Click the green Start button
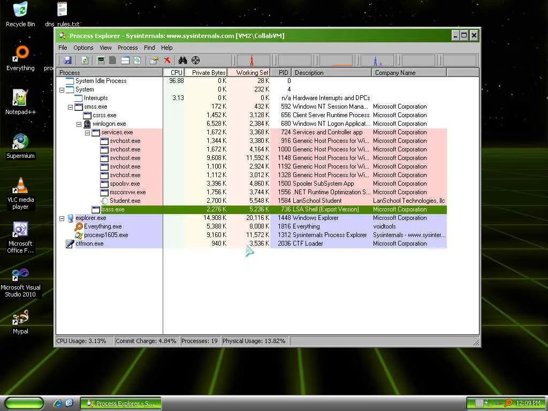This screenshot has width=548, height=411. point(24,404)
